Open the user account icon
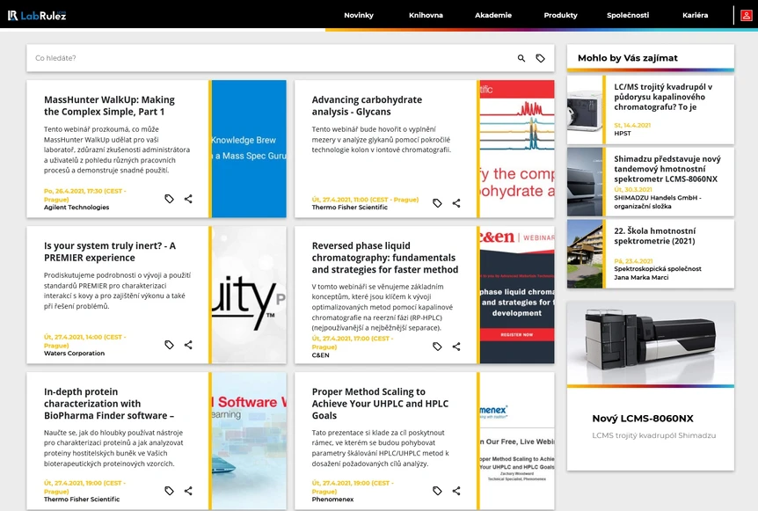758x511 pixels. (747, 16)
